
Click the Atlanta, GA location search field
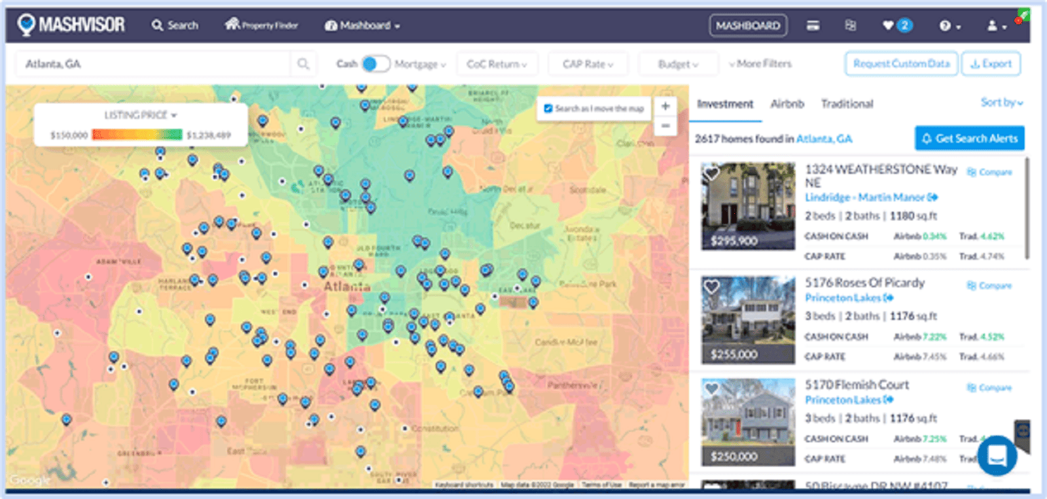coord(154,64)
